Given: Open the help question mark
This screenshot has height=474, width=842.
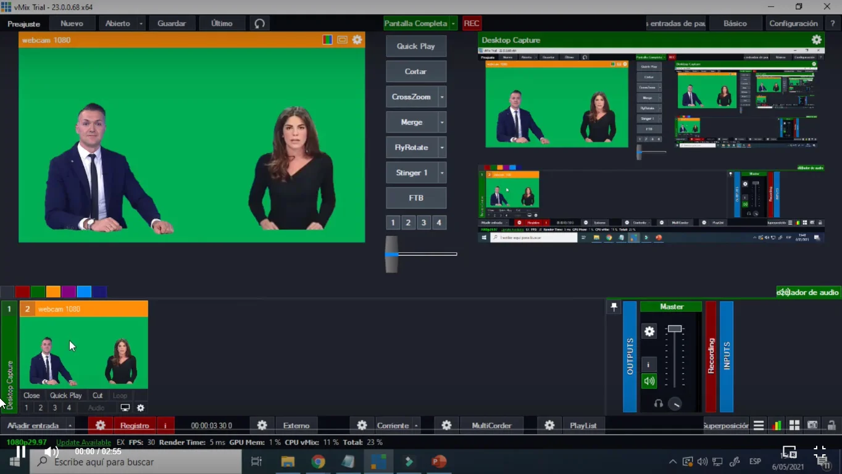Looking at the screenshot, I should (833, 23).
